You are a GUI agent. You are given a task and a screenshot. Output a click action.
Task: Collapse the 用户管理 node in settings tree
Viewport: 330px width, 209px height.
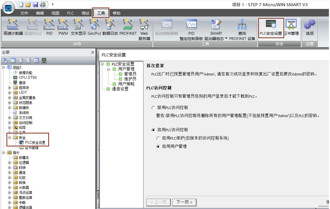(x=109, y=69)
